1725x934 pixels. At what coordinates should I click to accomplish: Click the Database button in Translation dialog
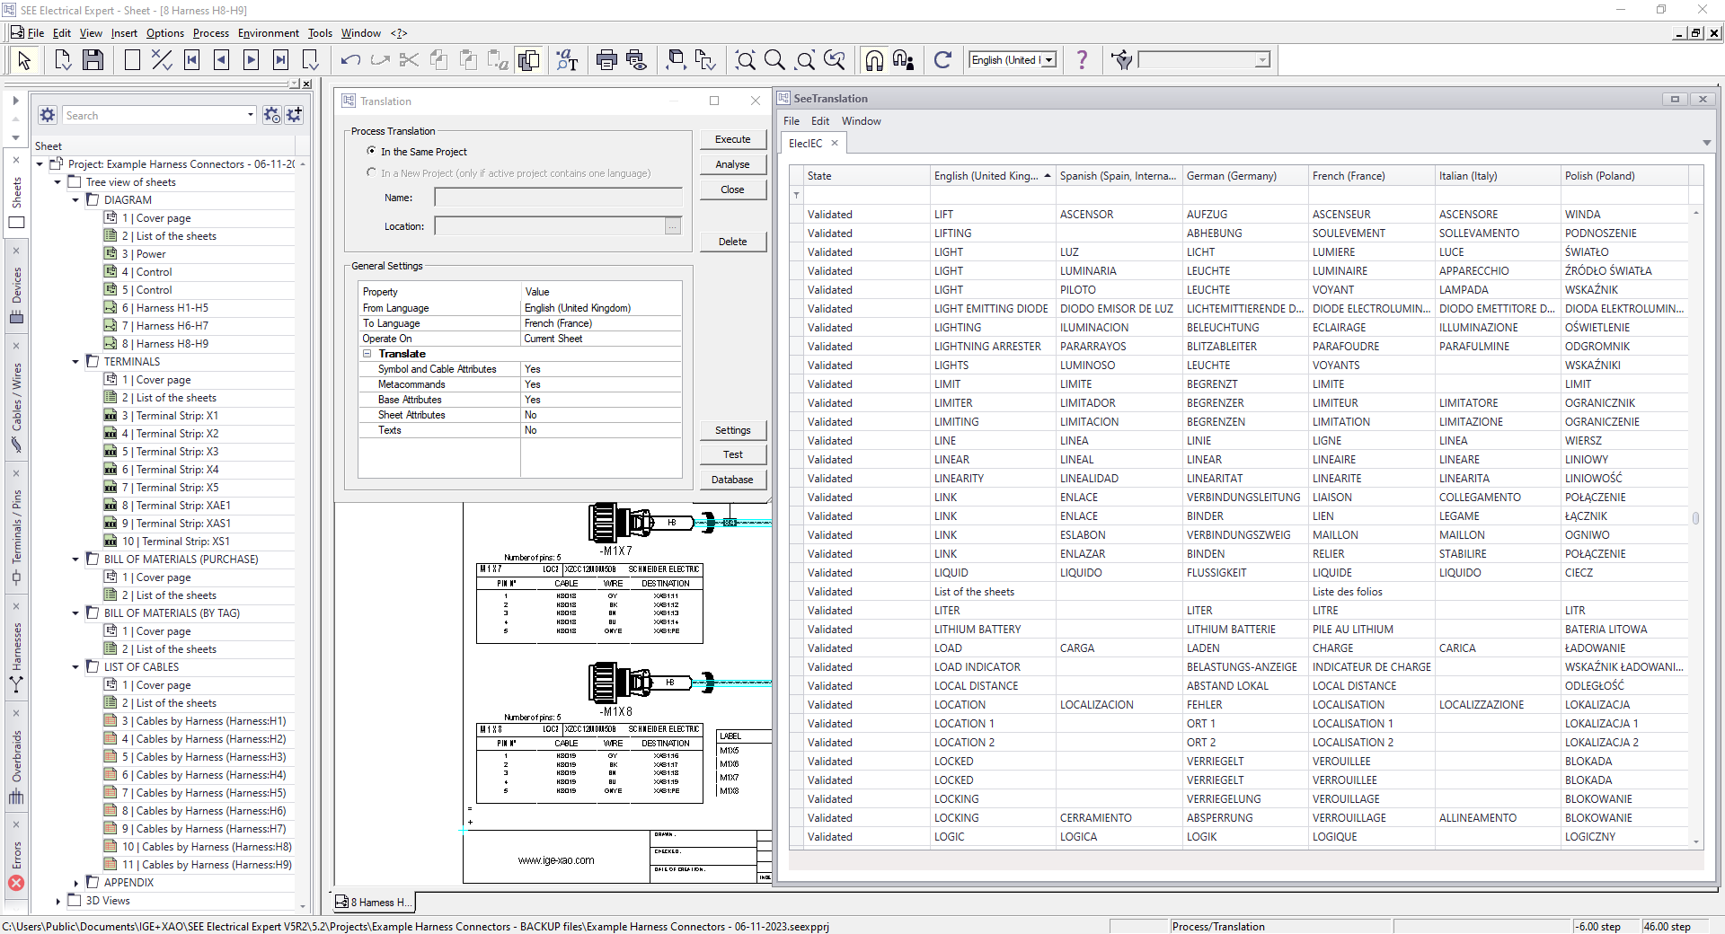(732, 480)
